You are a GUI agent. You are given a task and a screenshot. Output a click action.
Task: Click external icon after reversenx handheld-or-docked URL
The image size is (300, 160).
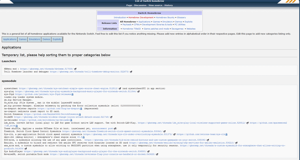[x=157, y=154]
